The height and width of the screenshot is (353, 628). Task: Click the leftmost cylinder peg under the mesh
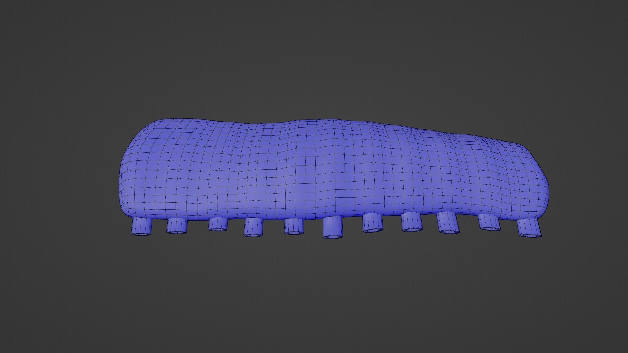pos(142,227)
